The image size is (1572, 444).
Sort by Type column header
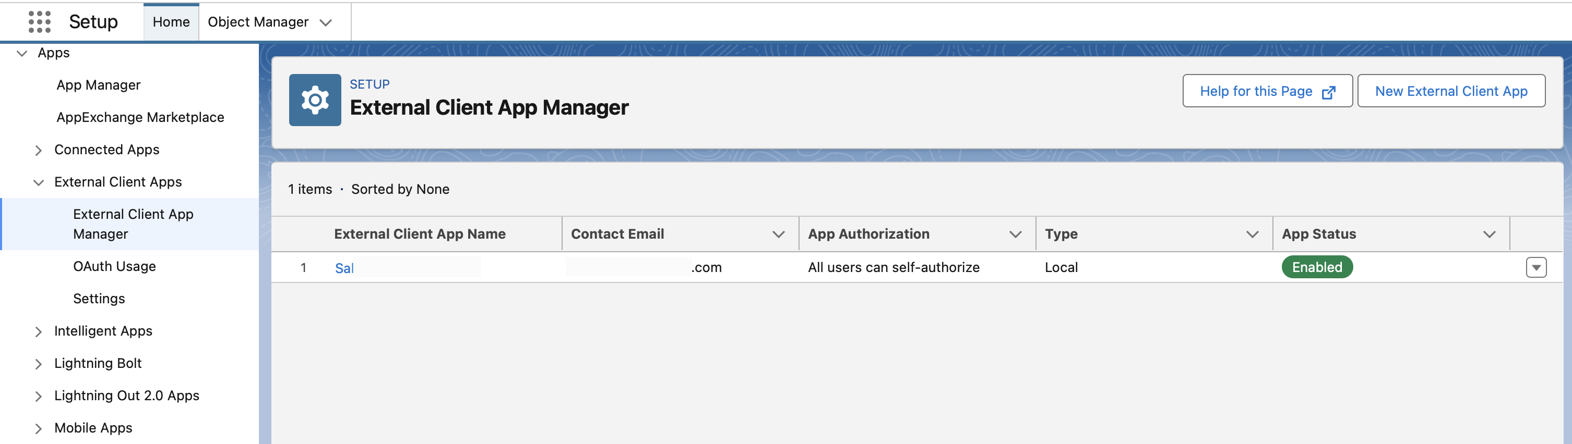1061,234
